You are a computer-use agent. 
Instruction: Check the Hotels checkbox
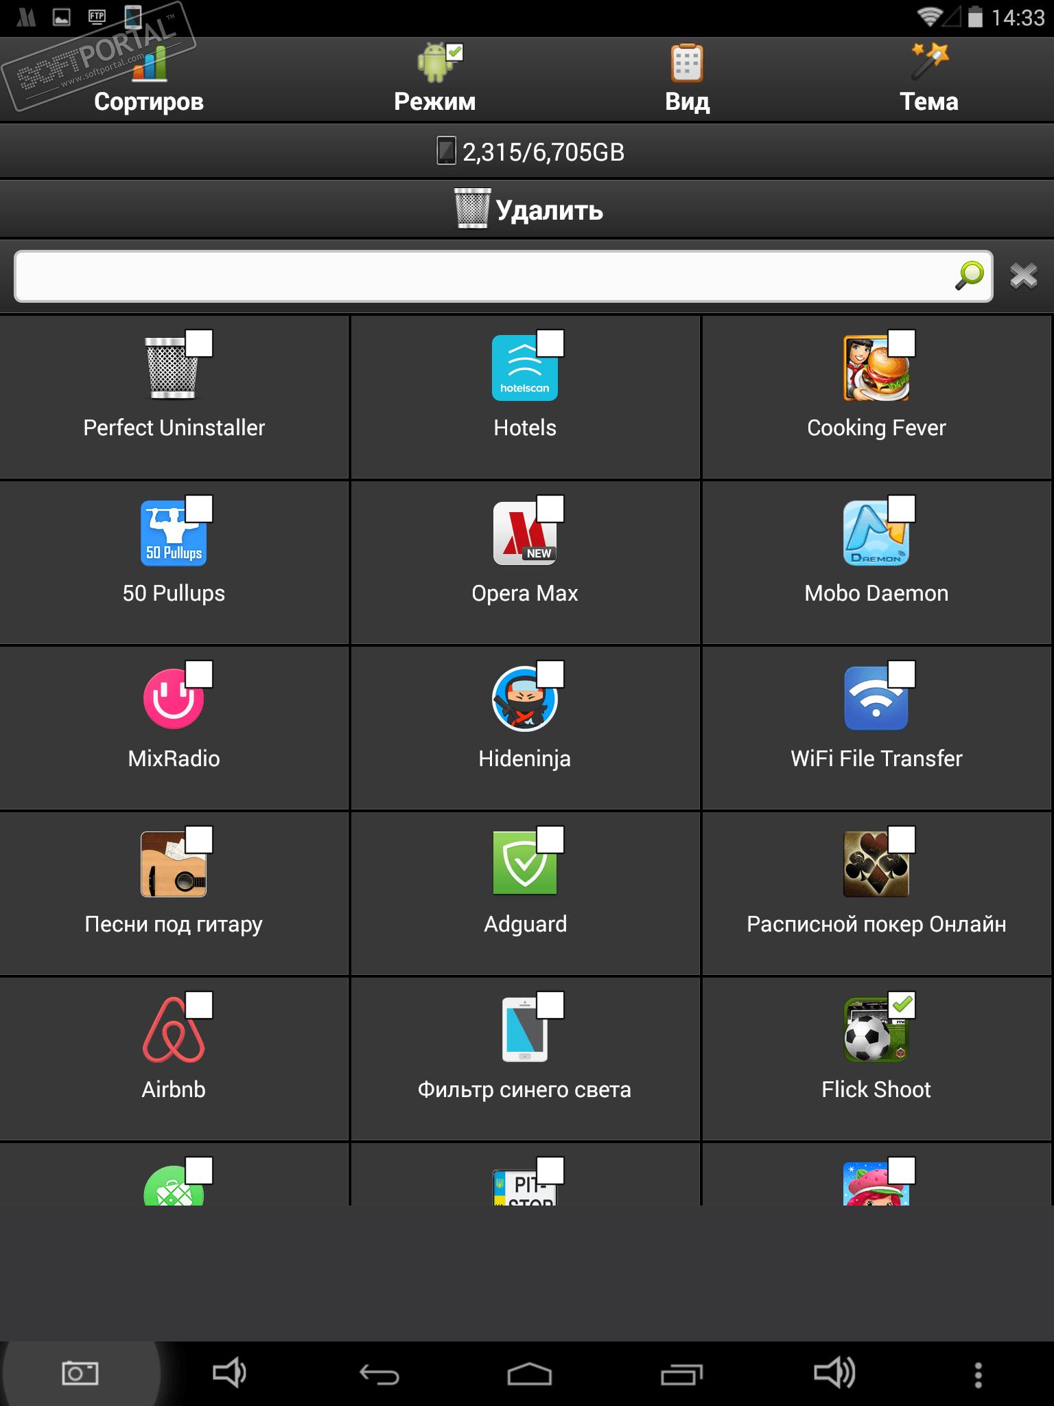(550, 343)
